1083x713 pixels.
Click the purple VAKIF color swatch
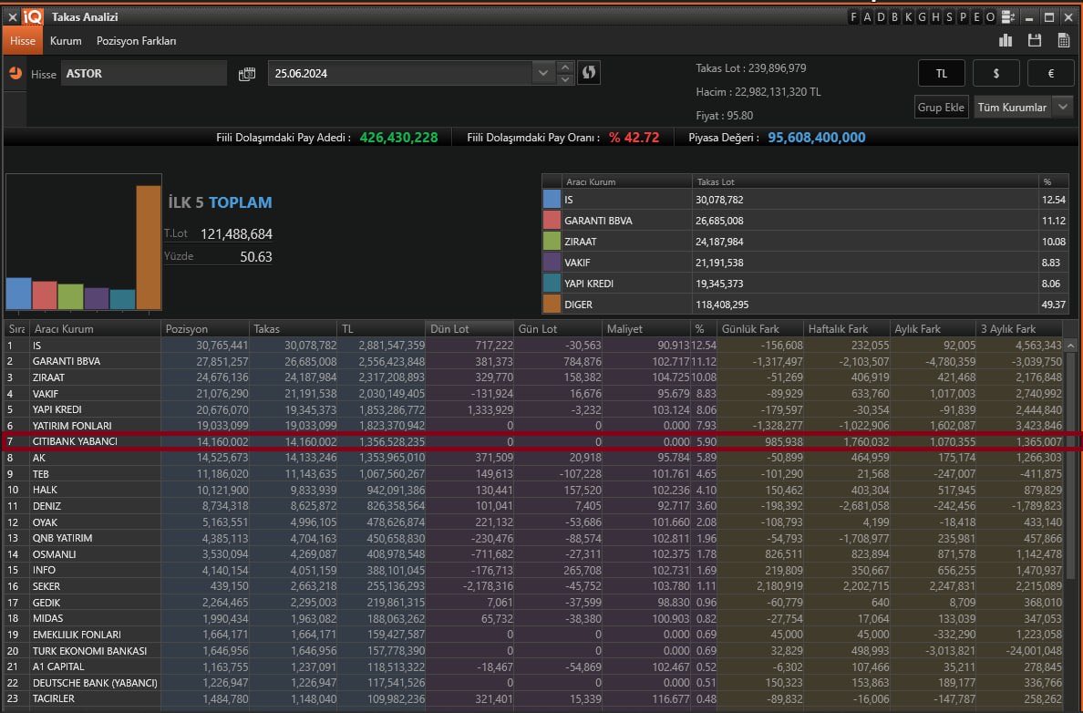pos(552,262)
